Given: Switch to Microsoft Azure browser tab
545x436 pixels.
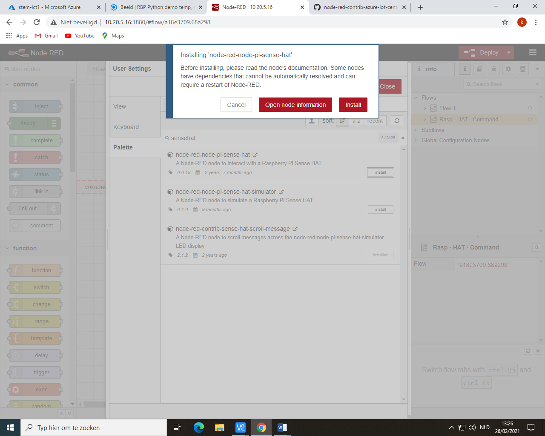Looking at the screenshot, I should coord(53,7).
